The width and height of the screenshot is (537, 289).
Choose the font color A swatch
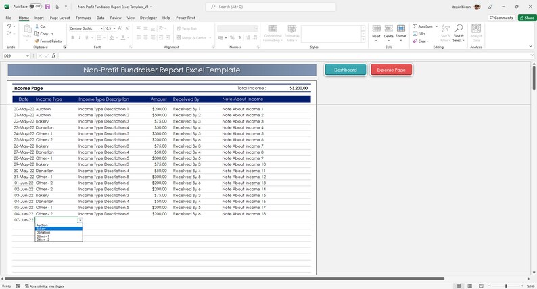pos(123,37)
